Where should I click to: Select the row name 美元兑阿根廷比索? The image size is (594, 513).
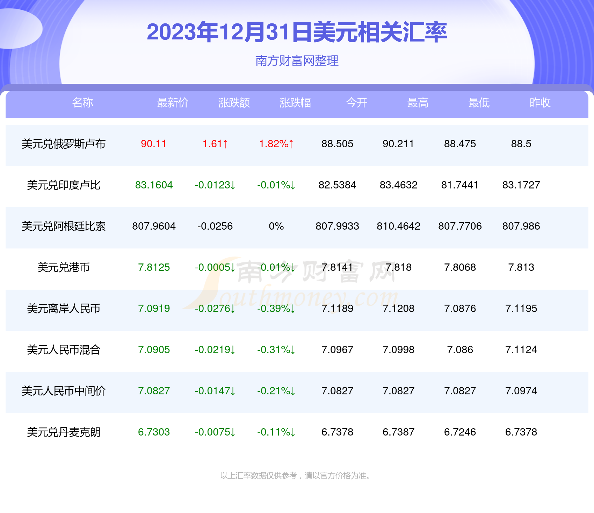64,226
